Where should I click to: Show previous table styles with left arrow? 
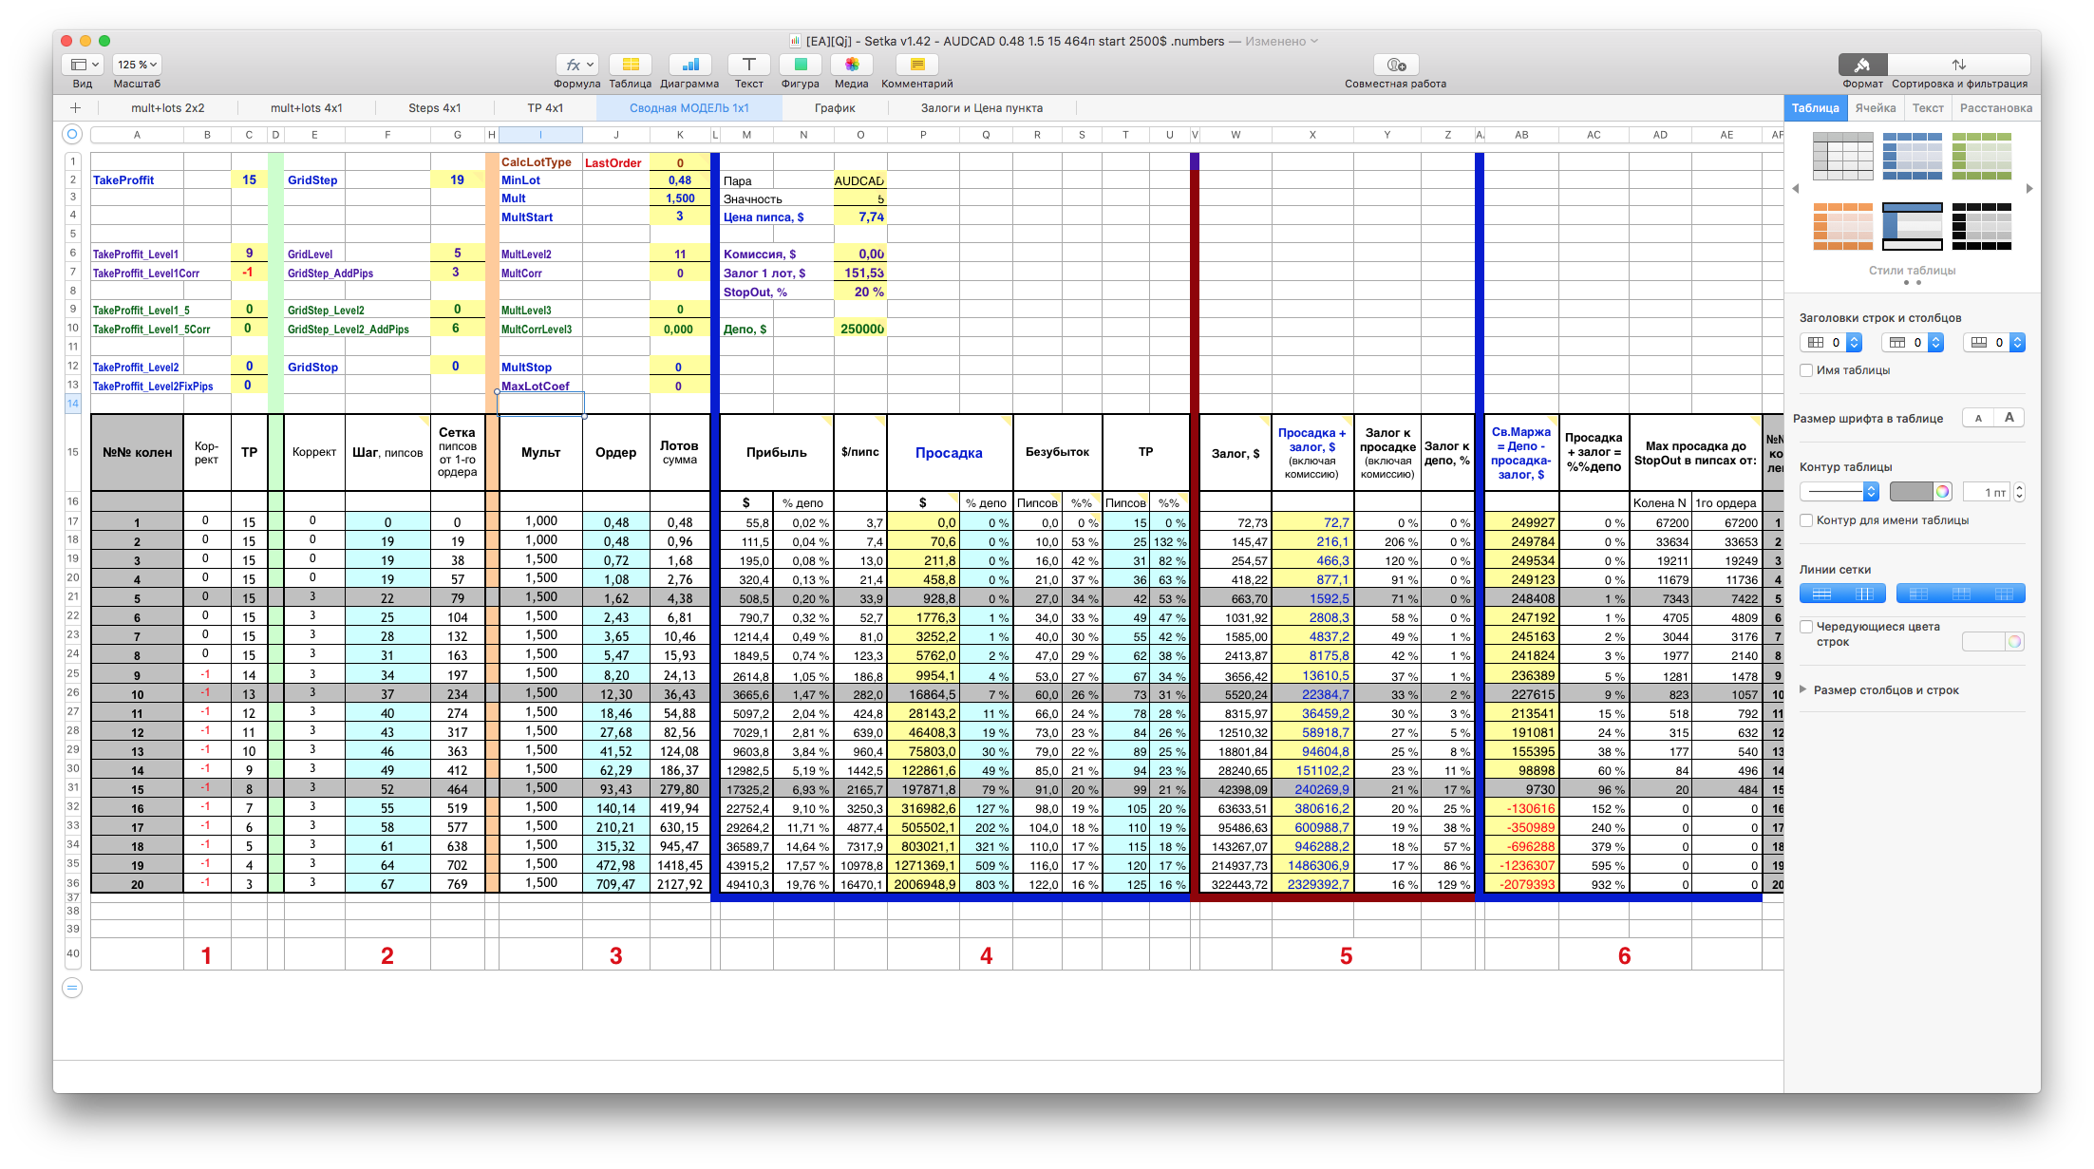coord(1796,189)
